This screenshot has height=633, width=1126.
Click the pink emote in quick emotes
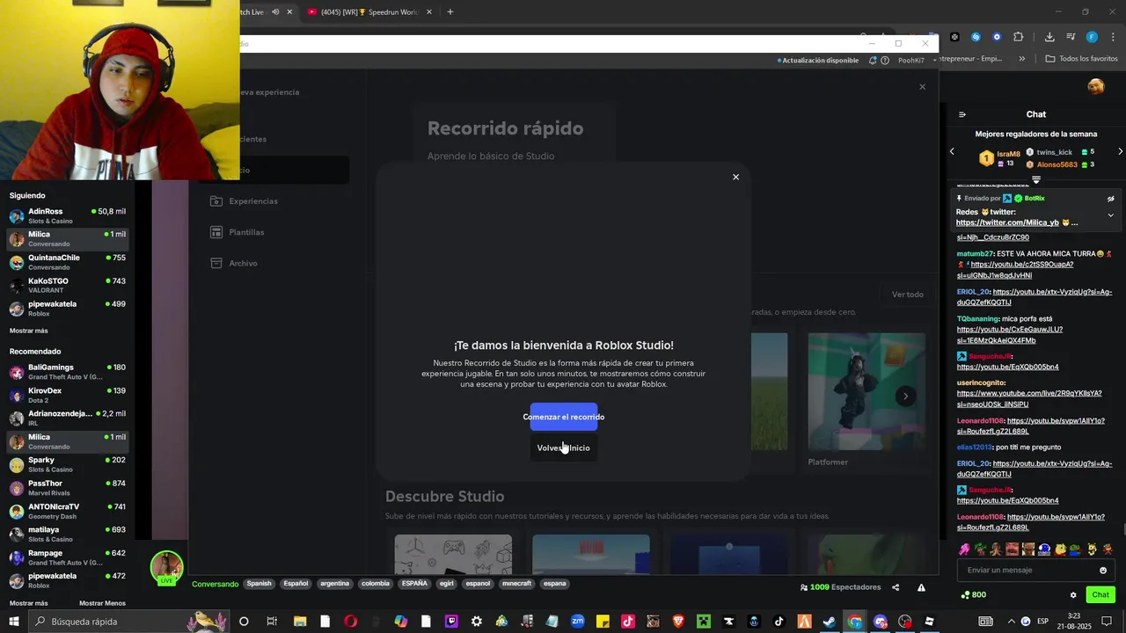tap(964, 549)
